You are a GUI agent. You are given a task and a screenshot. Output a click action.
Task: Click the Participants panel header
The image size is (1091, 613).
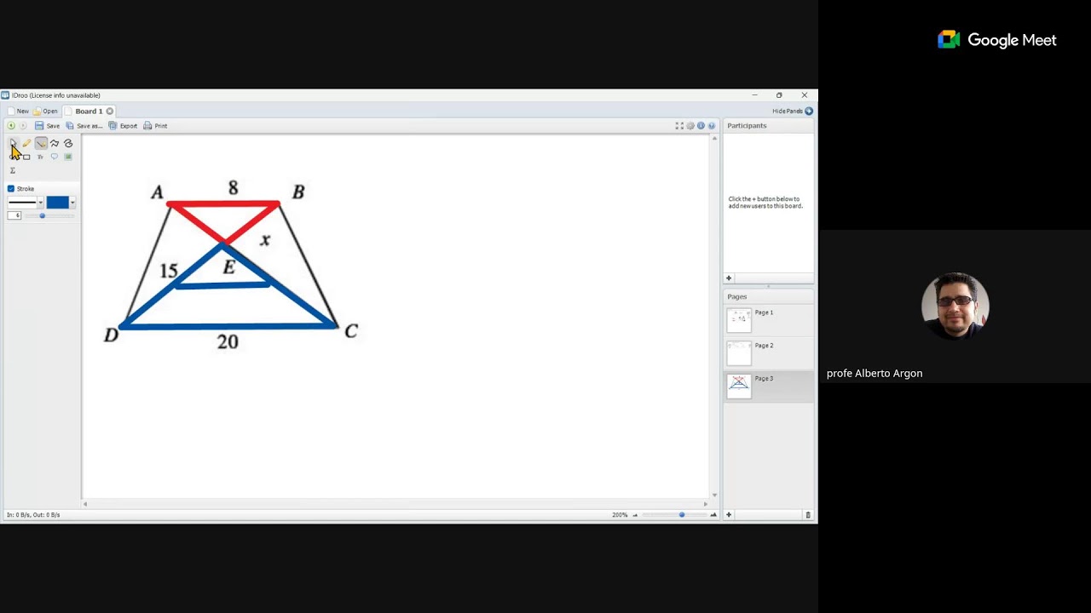[768, 126]
